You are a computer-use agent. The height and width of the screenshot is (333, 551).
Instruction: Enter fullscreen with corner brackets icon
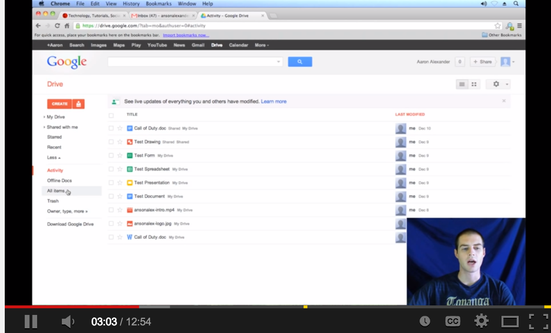pos(539,322)
